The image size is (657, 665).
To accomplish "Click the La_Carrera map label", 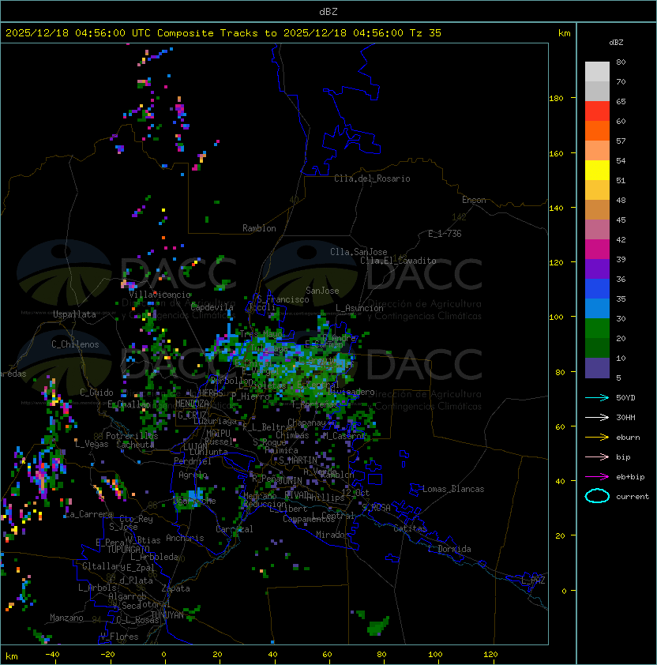I will click(x=88, y=514).
